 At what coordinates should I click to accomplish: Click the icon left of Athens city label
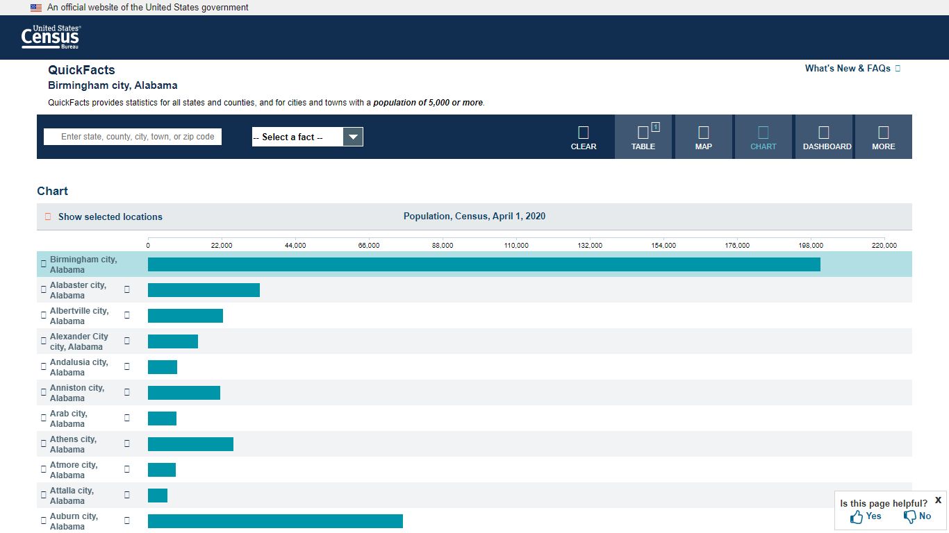[44, 443]
